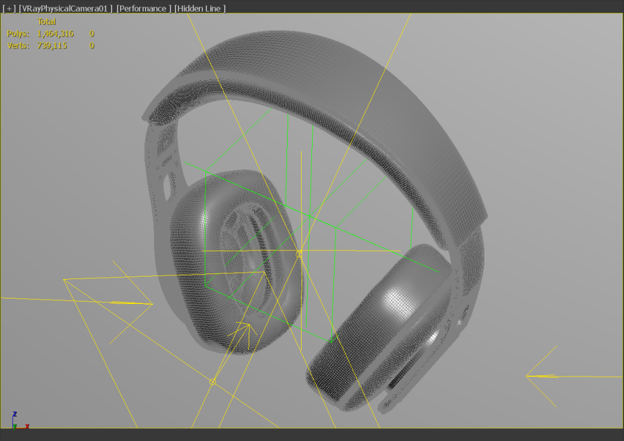The width and height of the screenshot is (624, 441).
Task: Open the Hidden Line shading menu
Action: 200,9
